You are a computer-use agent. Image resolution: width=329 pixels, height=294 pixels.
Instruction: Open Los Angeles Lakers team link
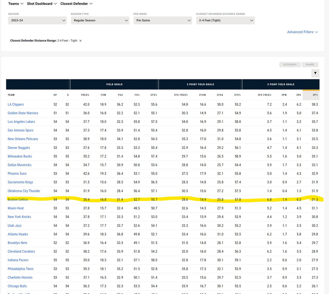21,122
